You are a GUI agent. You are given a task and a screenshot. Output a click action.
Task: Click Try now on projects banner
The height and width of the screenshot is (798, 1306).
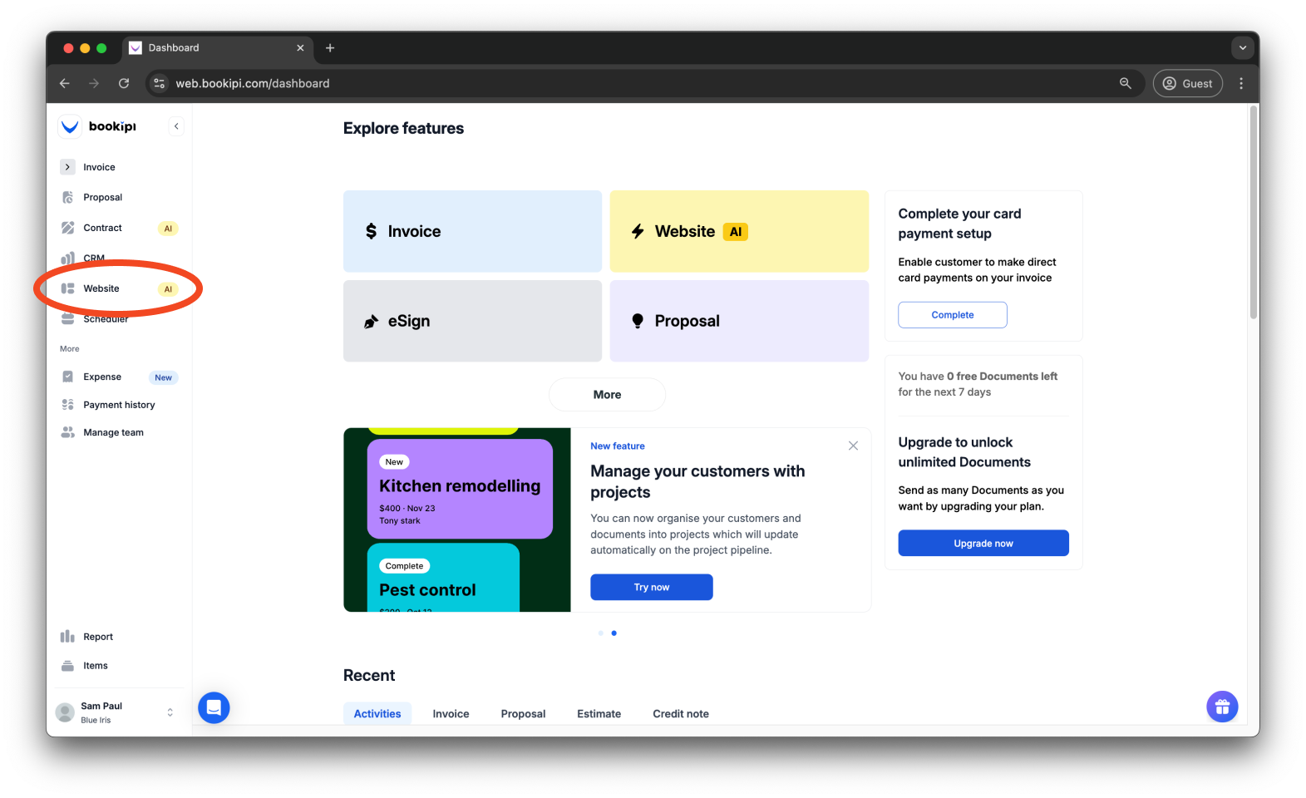pyautogui.click(x=652, y=587)
